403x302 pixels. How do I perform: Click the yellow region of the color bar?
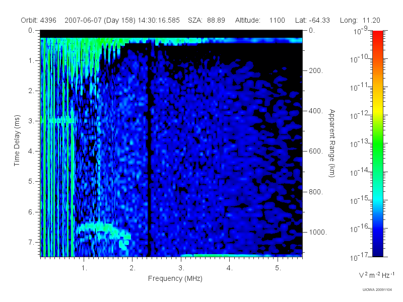pos(378,109)
